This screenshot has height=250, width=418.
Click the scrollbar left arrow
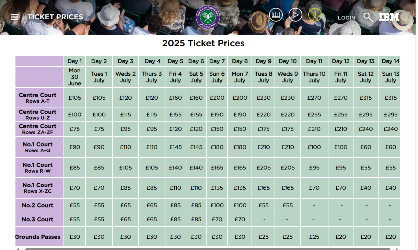(18, 249)
